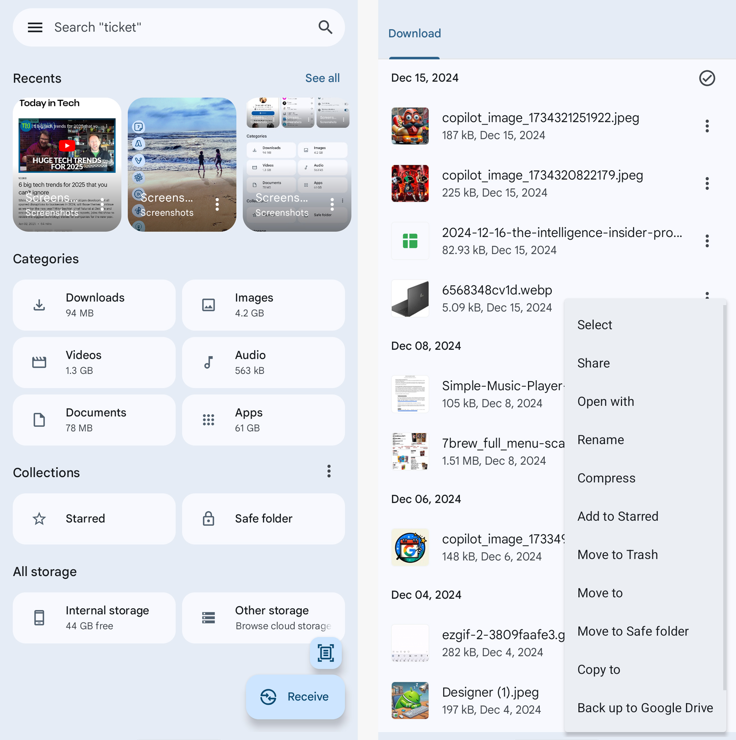The width and height of the screenshot is (736, 740).
Task: Select Rename in the context menu
Action: click(x=600, y=440)
